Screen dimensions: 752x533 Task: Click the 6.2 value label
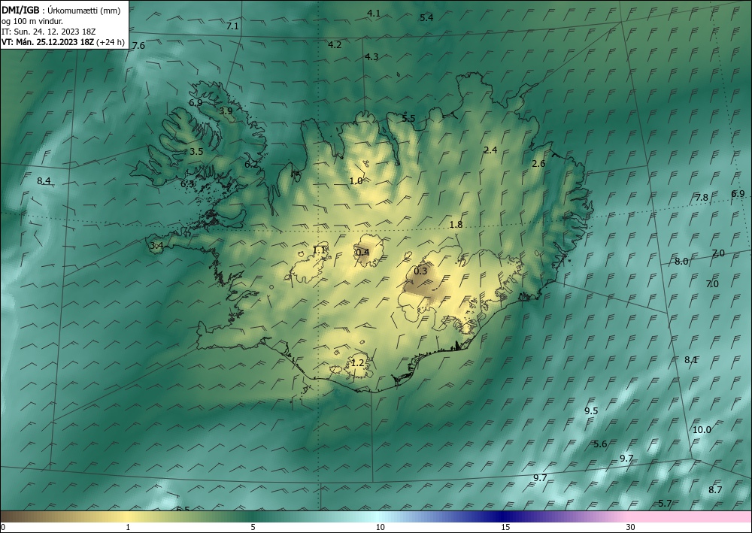point(252,165)
